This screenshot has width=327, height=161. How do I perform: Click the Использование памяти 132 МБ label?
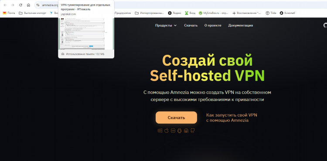tap(85, 54)
